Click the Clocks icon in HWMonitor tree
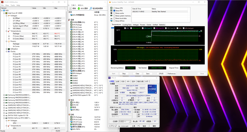This screenshot has width=247, height=132. tap(9, 52)
